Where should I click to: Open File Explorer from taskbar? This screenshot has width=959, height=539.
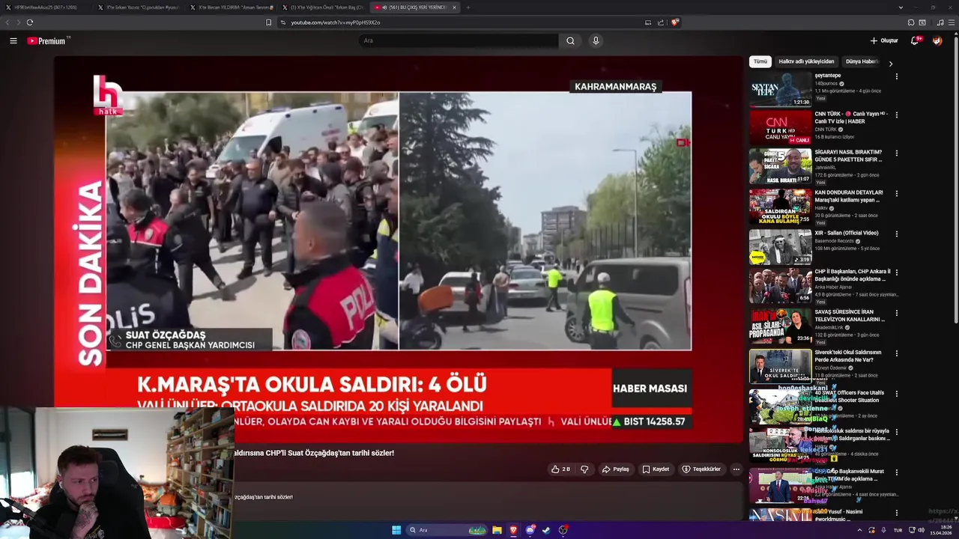497,530
